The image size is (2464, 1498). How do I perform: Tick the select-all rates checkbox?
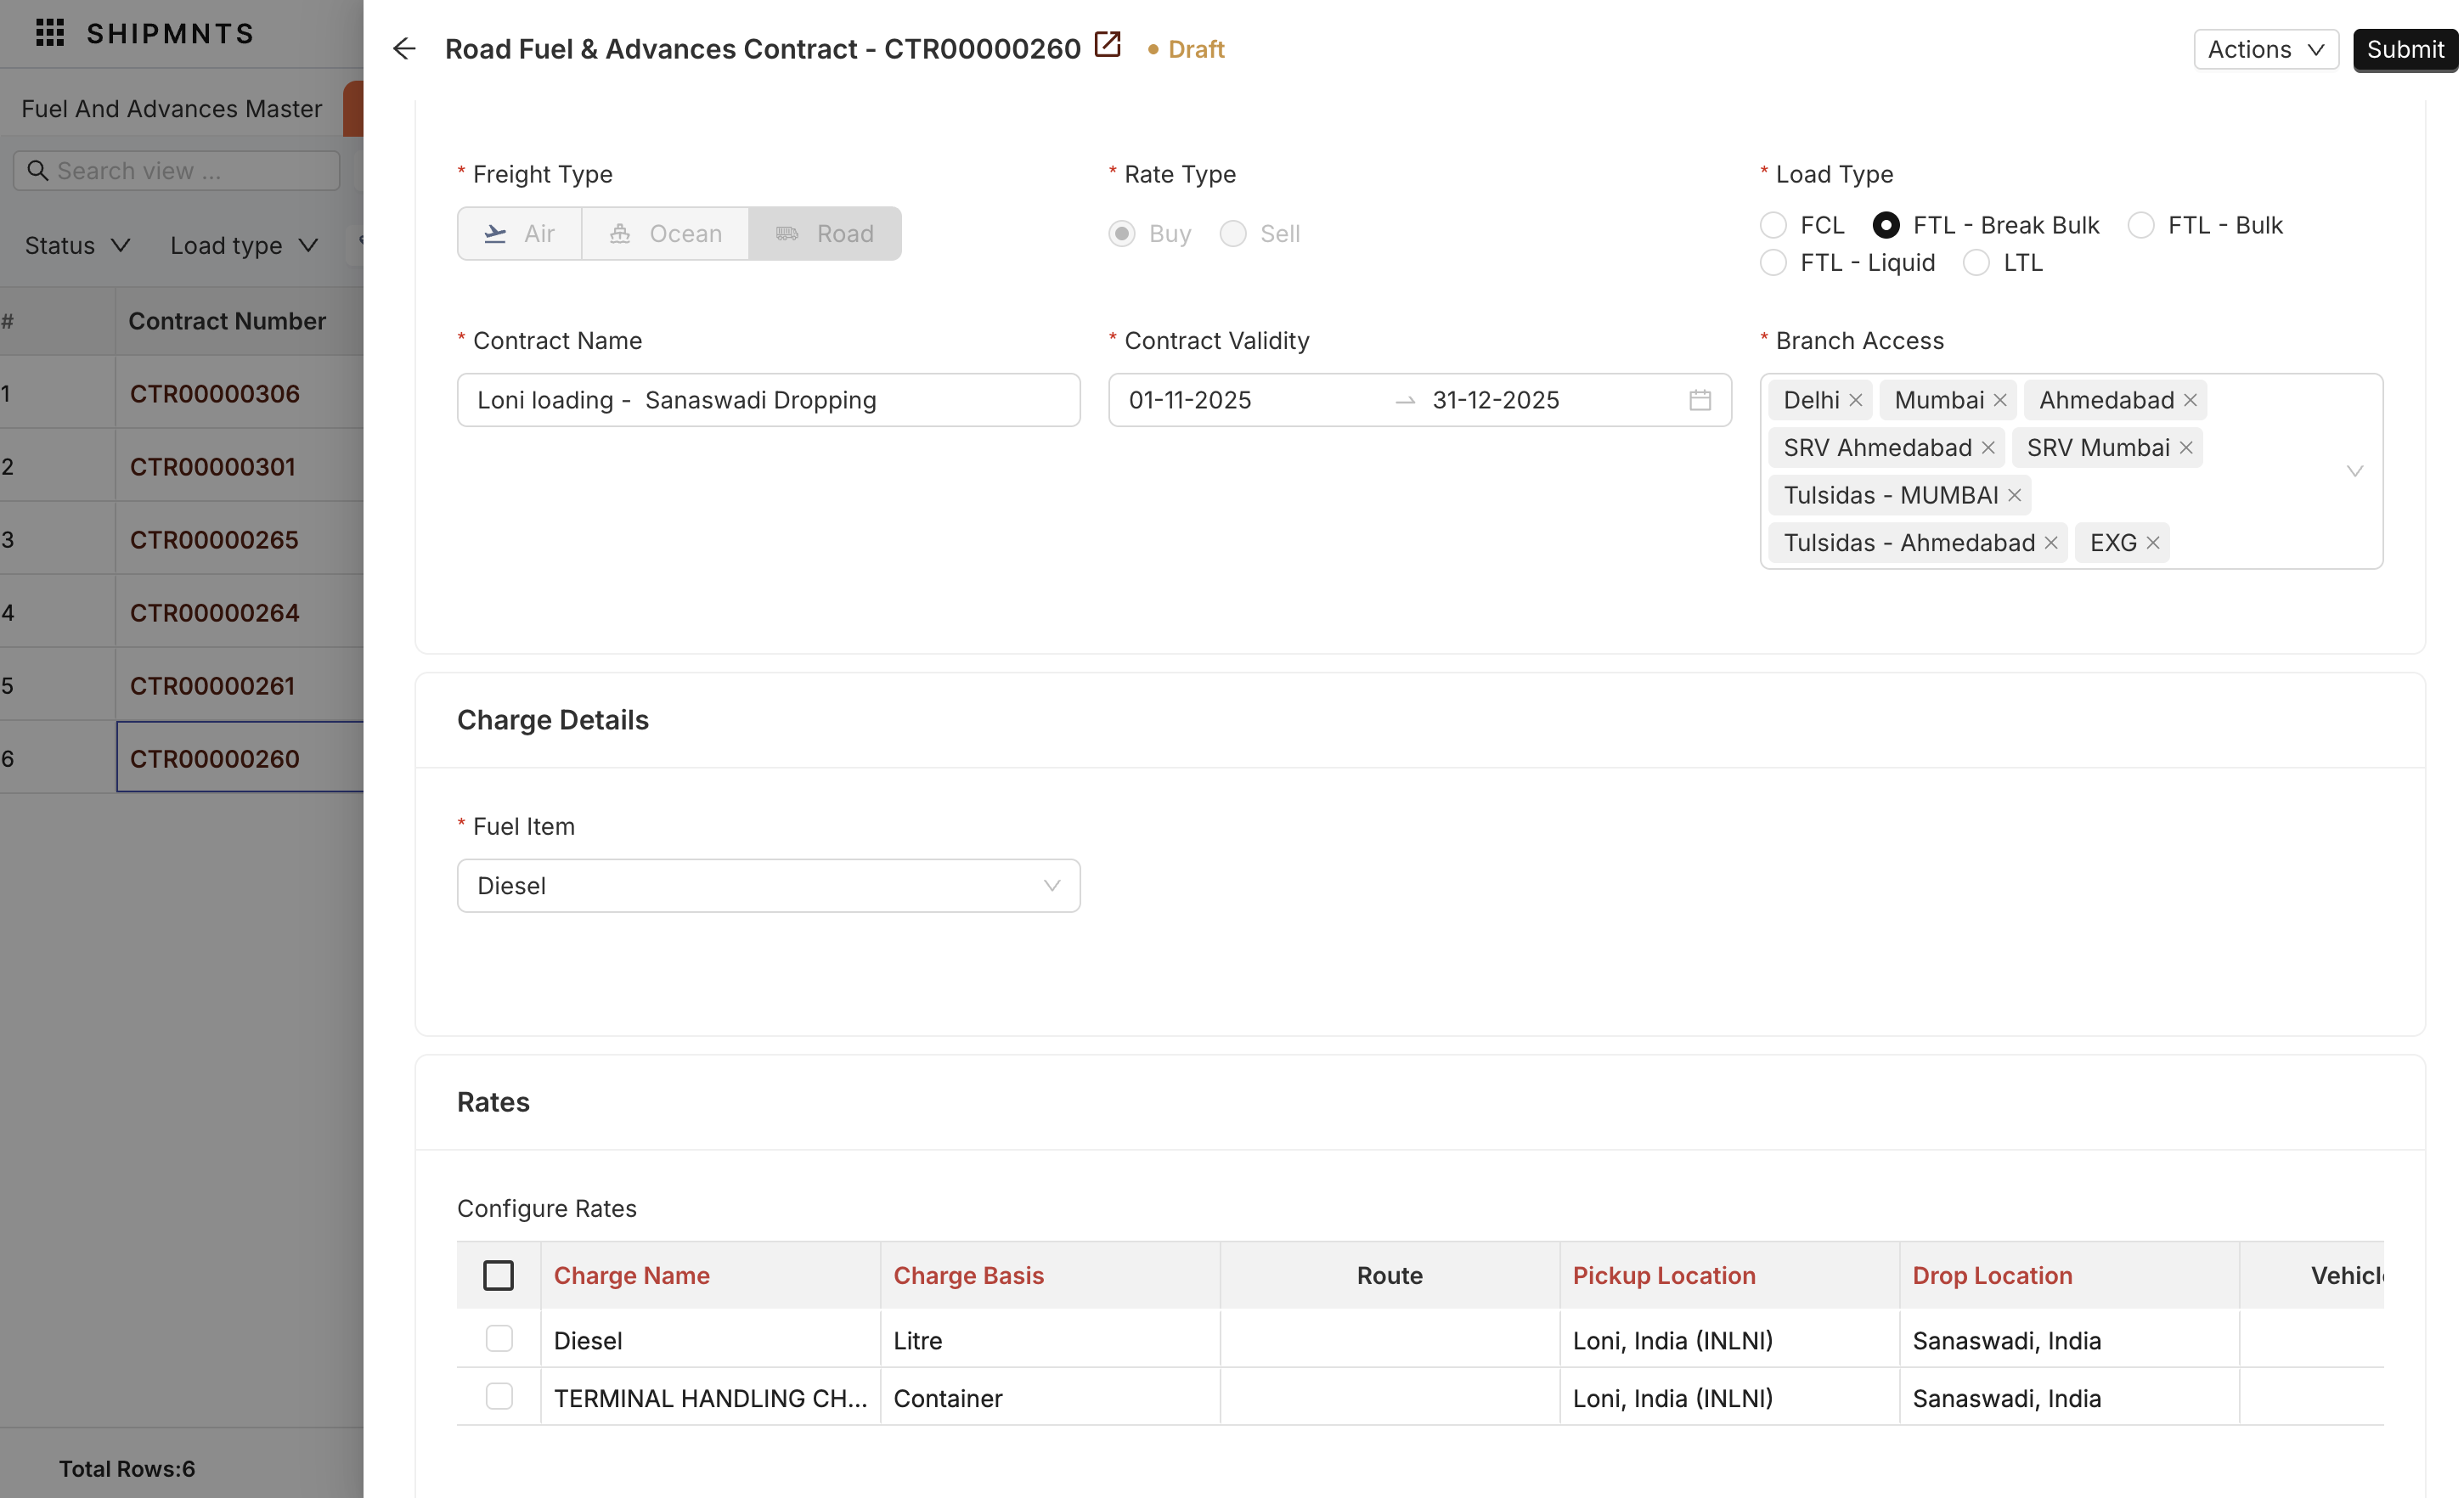tap(498, 1276)
